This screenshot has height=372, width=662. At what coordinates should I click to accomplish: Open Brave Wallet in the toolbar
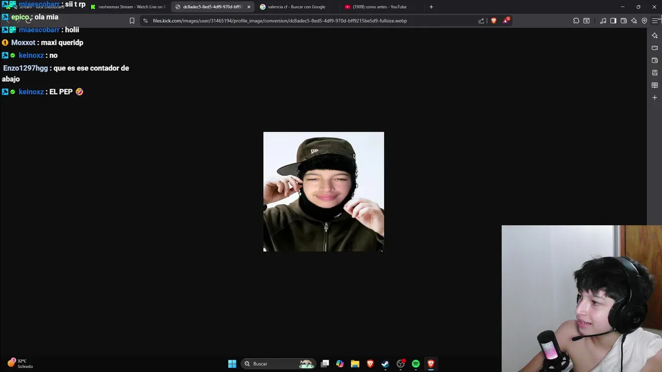tap(624, 21)
